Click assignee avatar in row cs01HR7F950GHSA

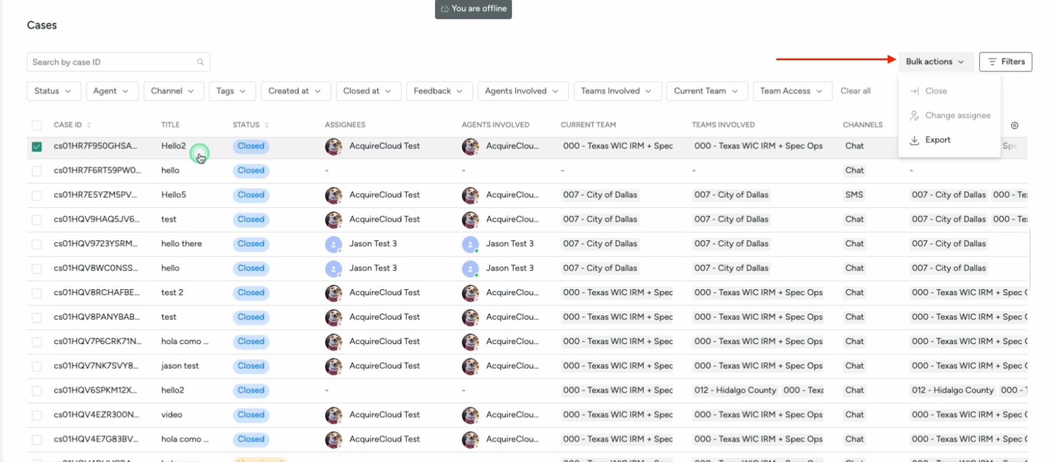coord(334,147)
